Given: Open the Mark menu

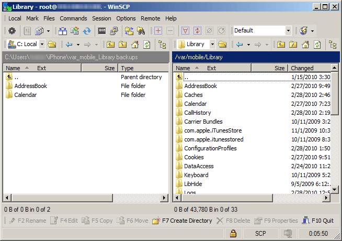Looking at the screenshot, I should click(x=32, y=18).
